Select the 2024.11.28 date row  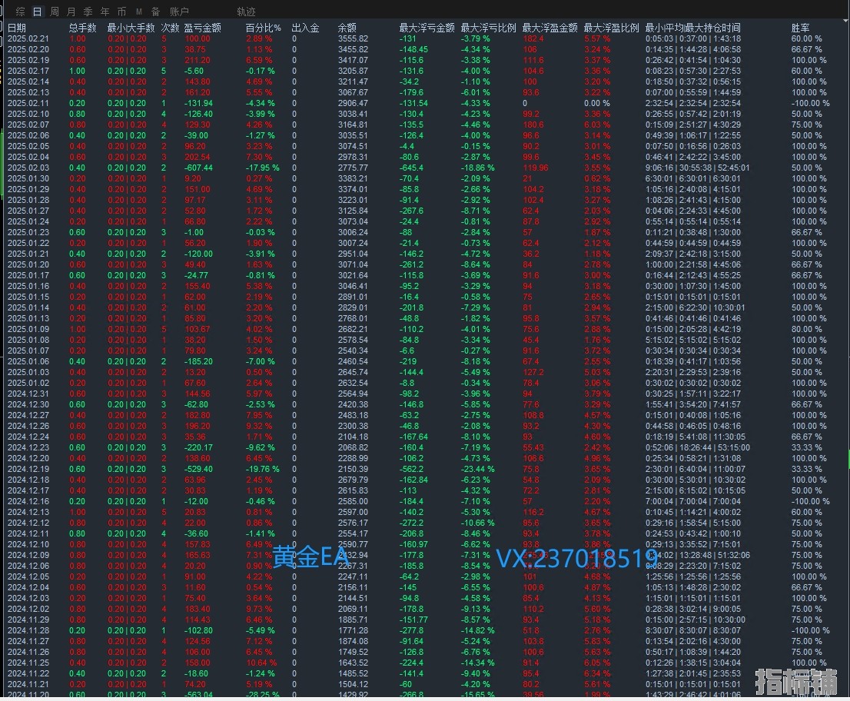point(28,630)
